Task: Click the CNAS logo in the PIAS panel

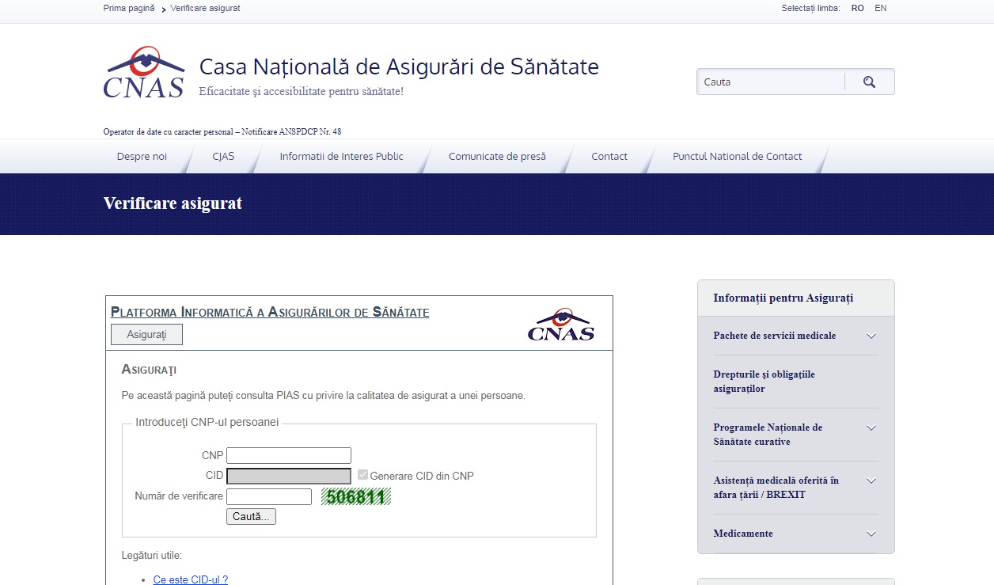Action: click(560, 325)
